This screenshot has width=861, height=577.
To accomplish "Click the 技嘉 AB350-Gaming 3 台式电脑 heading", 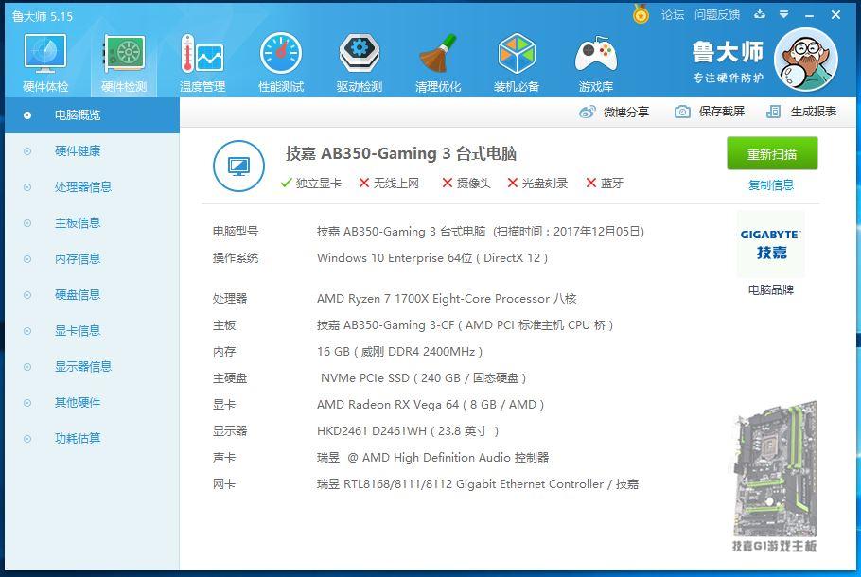I will (x=401, y=154).
